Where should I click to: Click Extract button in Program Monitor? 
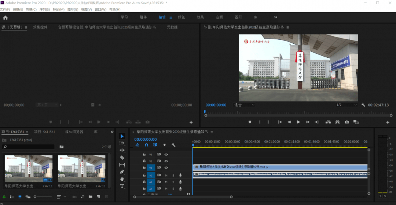click(337, 122)
